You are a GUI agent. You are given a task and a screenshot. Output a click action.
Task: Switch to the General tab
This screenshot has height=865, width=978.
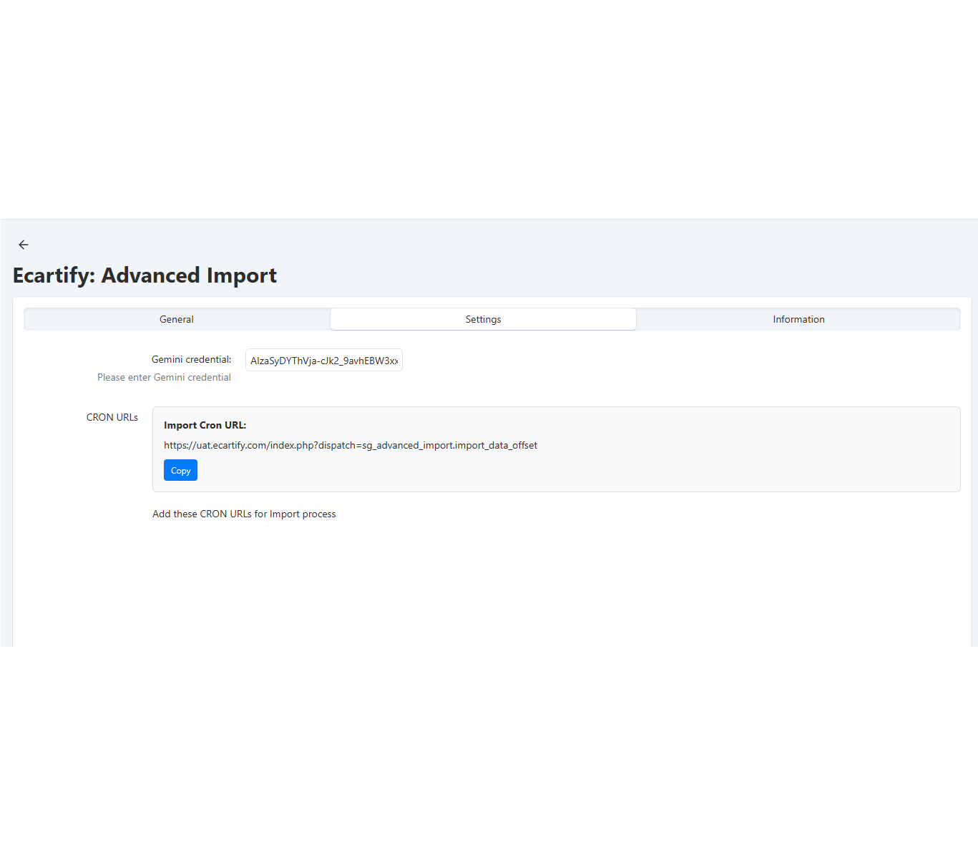click(177, 319)
